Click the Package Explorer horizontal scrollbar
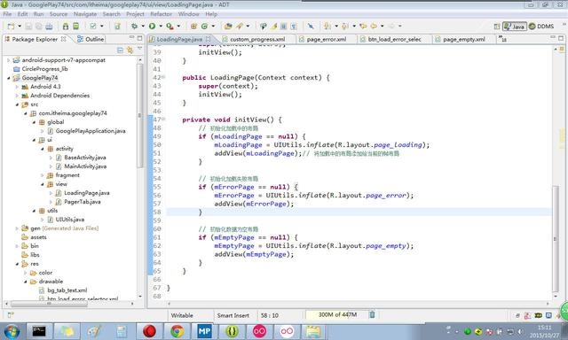This screenshot has width=568, height=340. click(x=50, y=304)
